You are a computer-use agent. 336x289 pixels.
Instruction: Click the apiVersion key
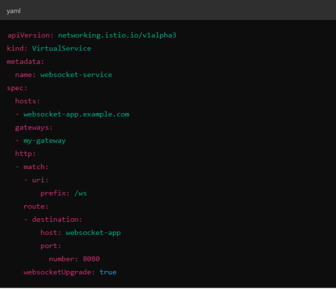point(30,35)
